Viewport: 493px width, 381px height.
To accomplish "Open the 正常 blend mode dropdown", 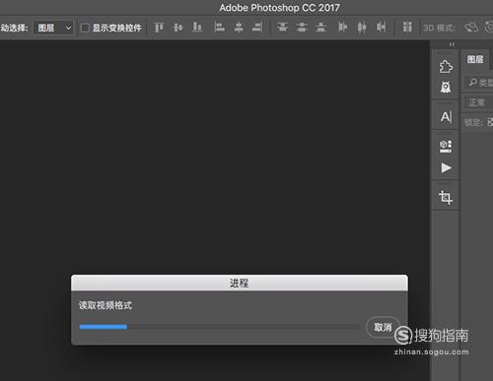I will tap(478, 102).
